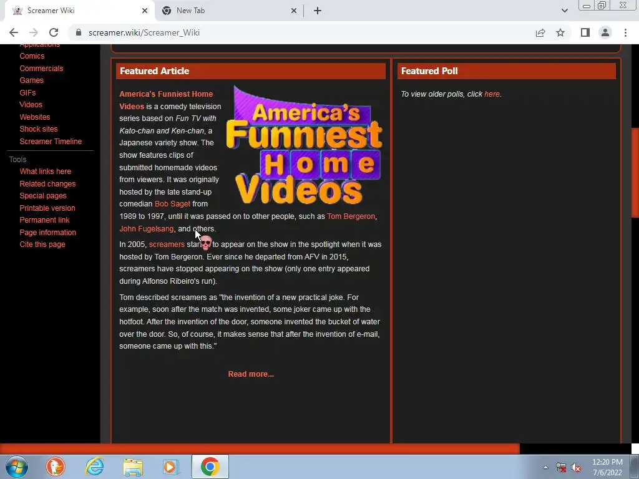The image size is (639, 479).
Task: Launch DuckDuckGo from the taskbar
Action: point(56,467)
